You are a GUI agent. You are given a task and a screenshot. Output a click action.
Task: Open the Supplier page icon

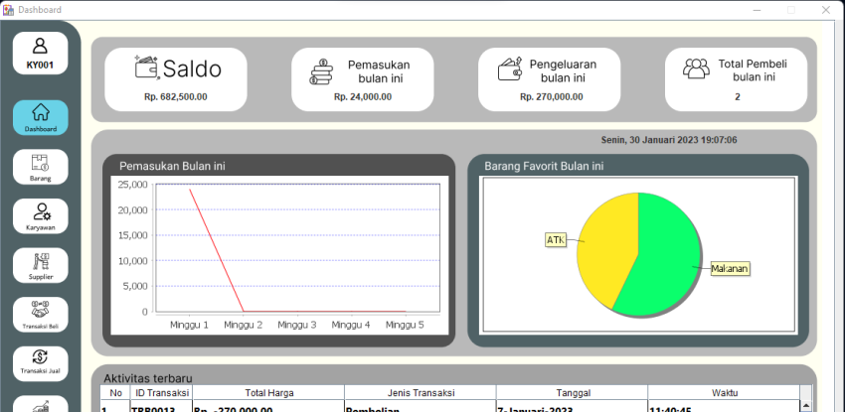(x=40, y=265)
